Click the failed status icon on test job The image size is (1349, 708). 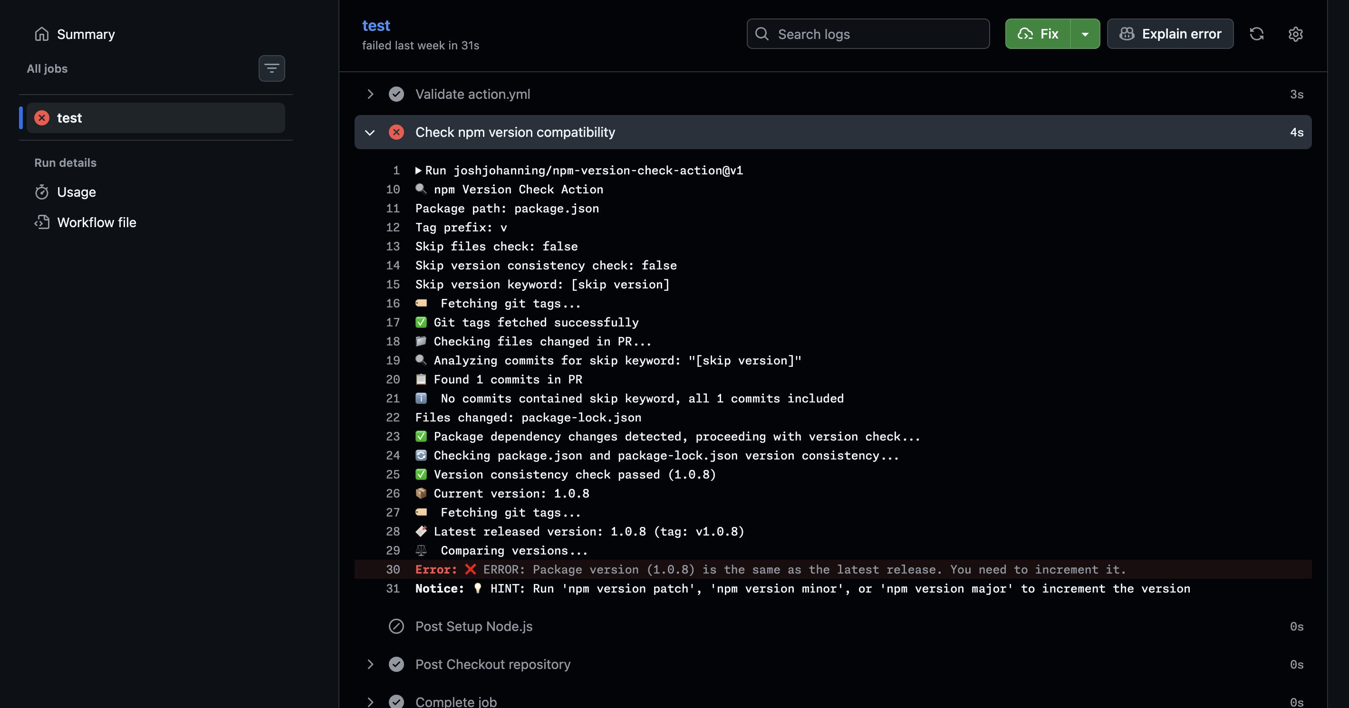[x=42, y=118]
